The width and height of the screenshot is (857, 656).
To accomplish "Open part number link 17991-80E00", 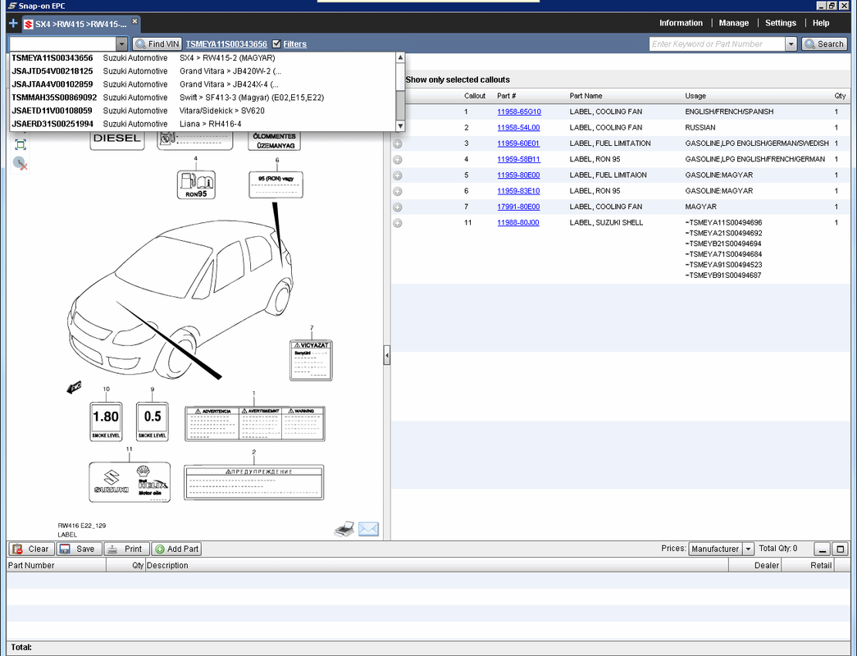I will 518,207.
